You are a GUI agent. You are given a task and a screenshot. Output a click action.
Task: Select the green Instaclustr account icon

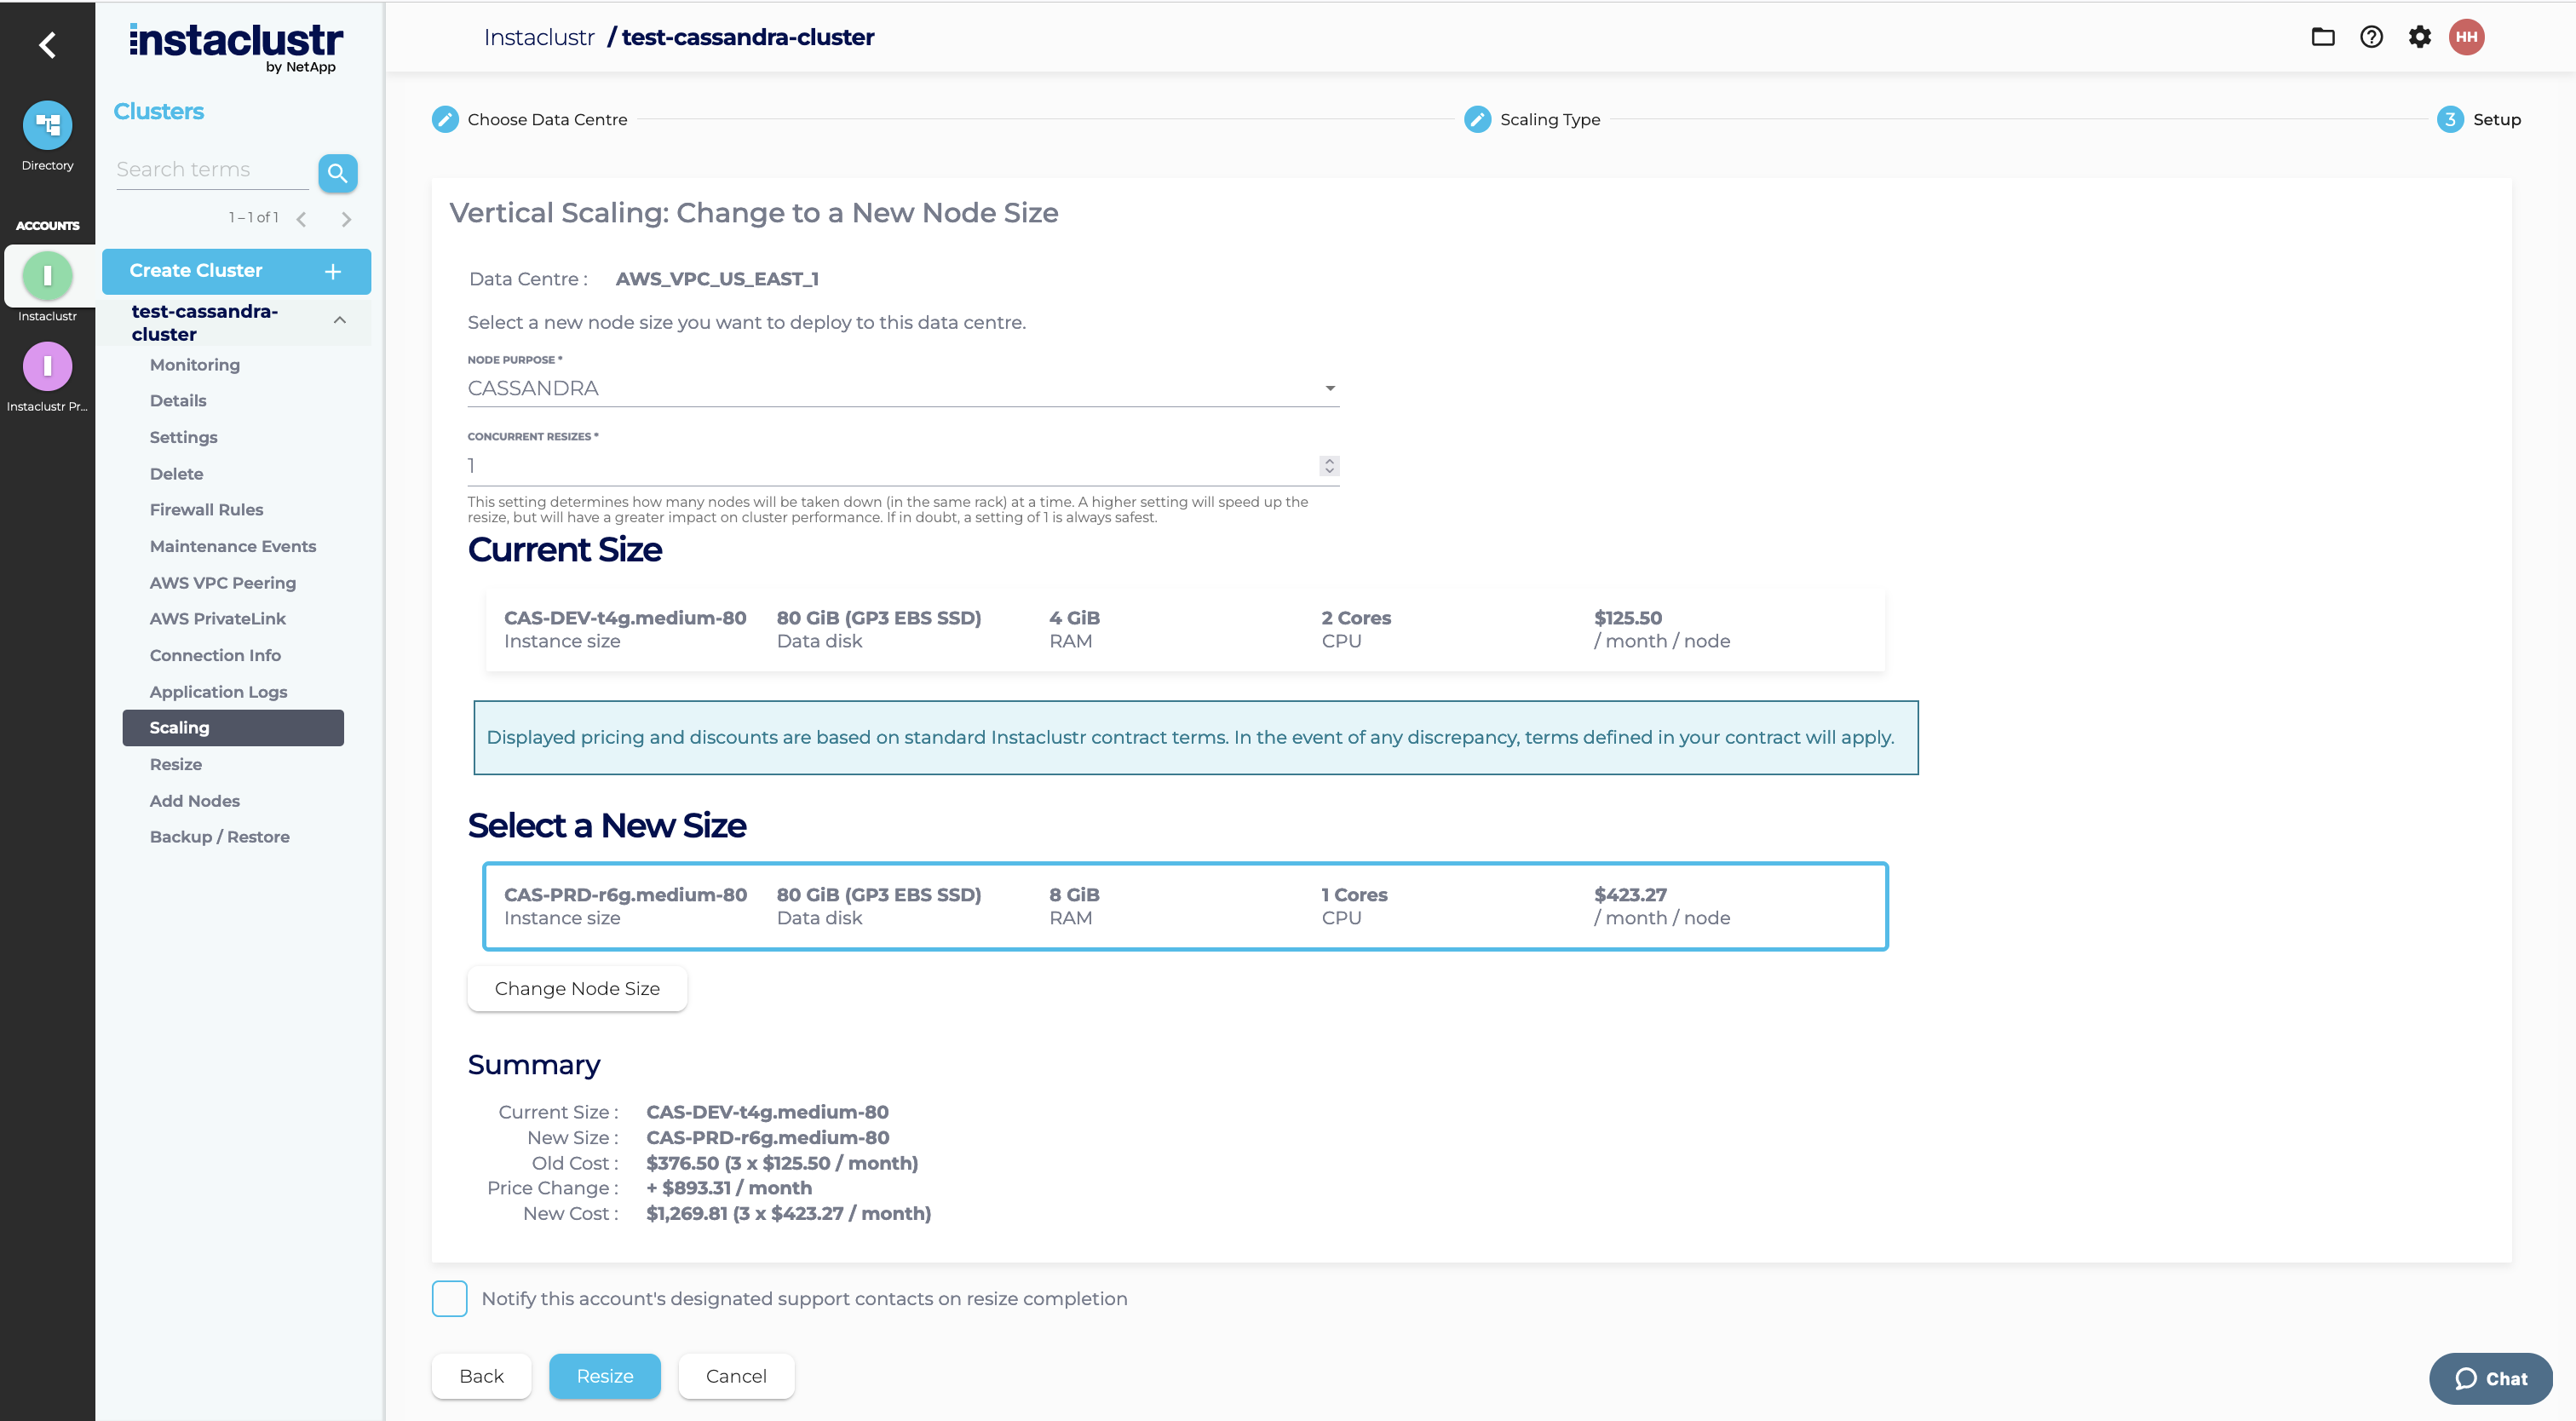click(47, 275)
